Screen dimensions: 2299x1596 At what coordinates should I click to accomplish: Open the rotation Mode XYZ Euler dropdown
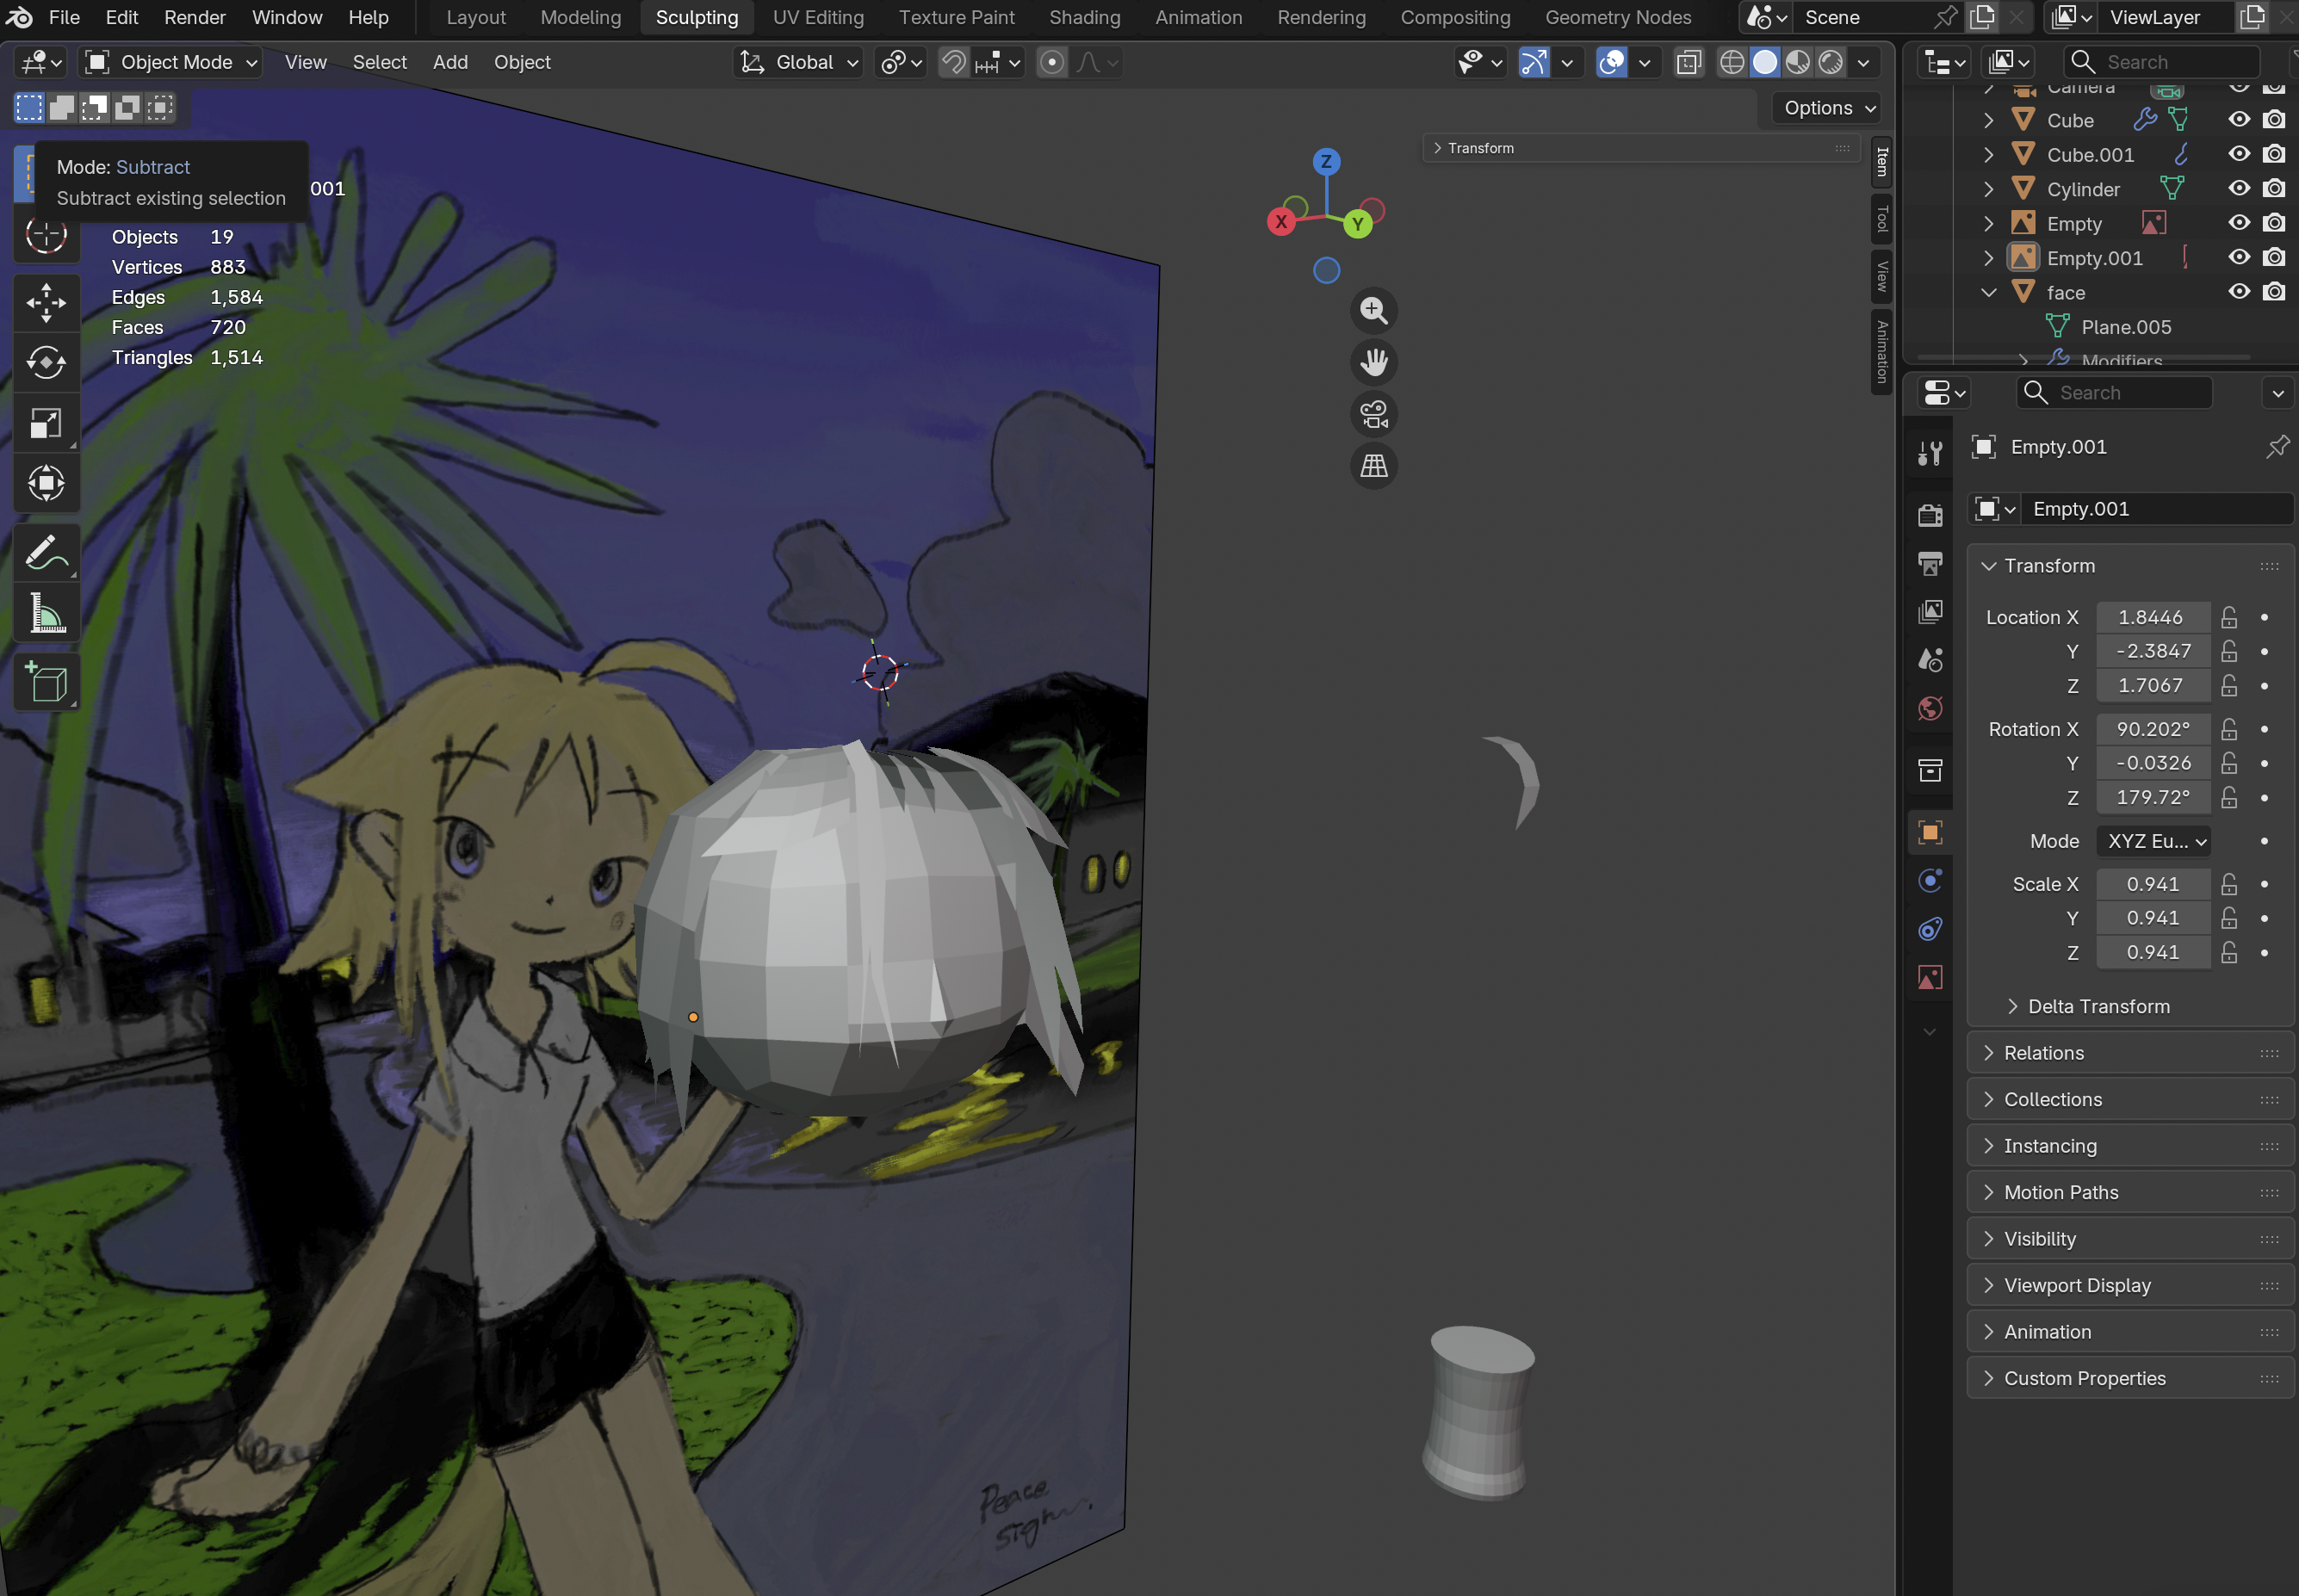tap(2154, 841)
